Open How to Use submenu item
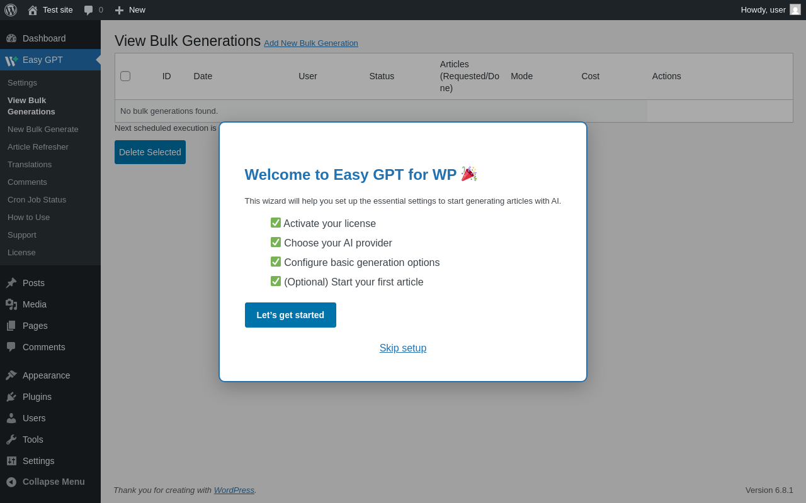Screen dimensions: 806x503 tap(28, 217)
